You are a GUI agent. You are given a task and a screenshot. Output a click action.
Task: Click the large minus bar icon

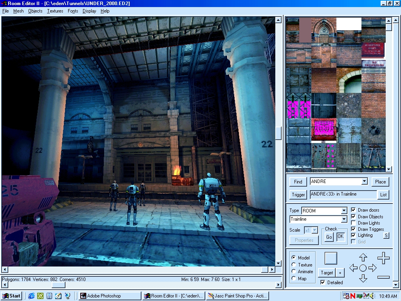pyautogui.click(x=383, y=277)
